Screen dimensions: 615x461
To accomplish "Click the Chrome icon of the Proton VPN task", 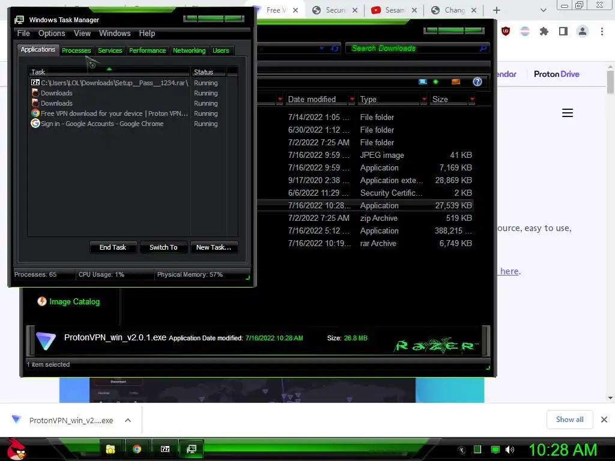I will pyautogui.click(x=35, y=113).
